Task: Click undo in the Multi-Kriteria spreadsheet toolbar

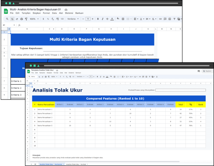Action: (12, 19)
